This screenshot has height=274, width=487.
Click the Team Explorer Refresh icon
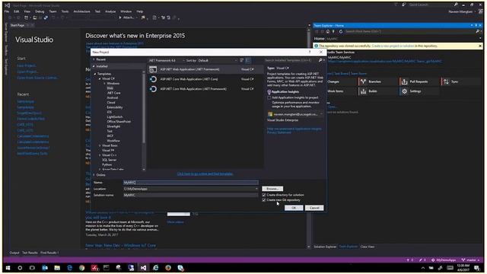coord(341,31)
